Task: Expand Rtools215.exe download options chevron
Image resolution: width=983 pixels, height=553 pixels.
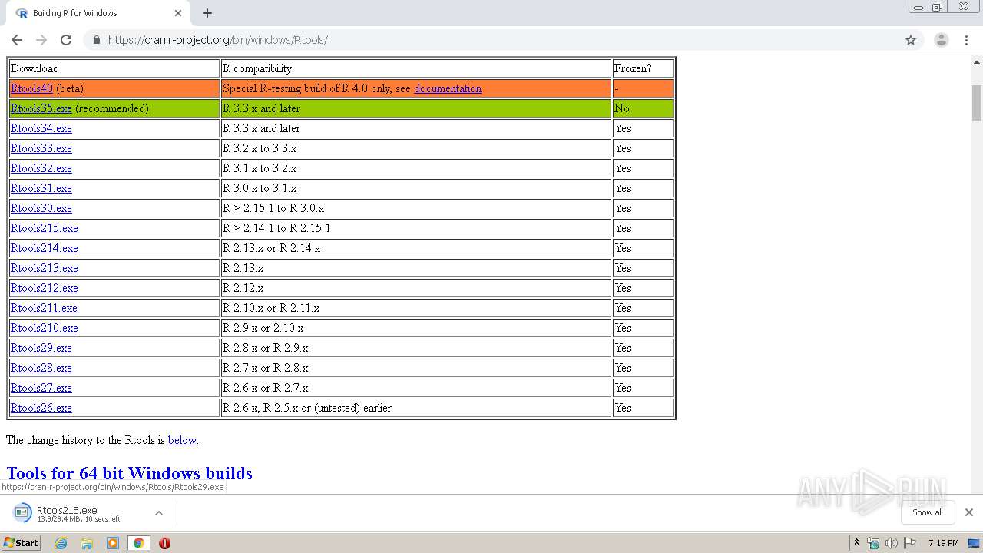Action: click(159, 513)
